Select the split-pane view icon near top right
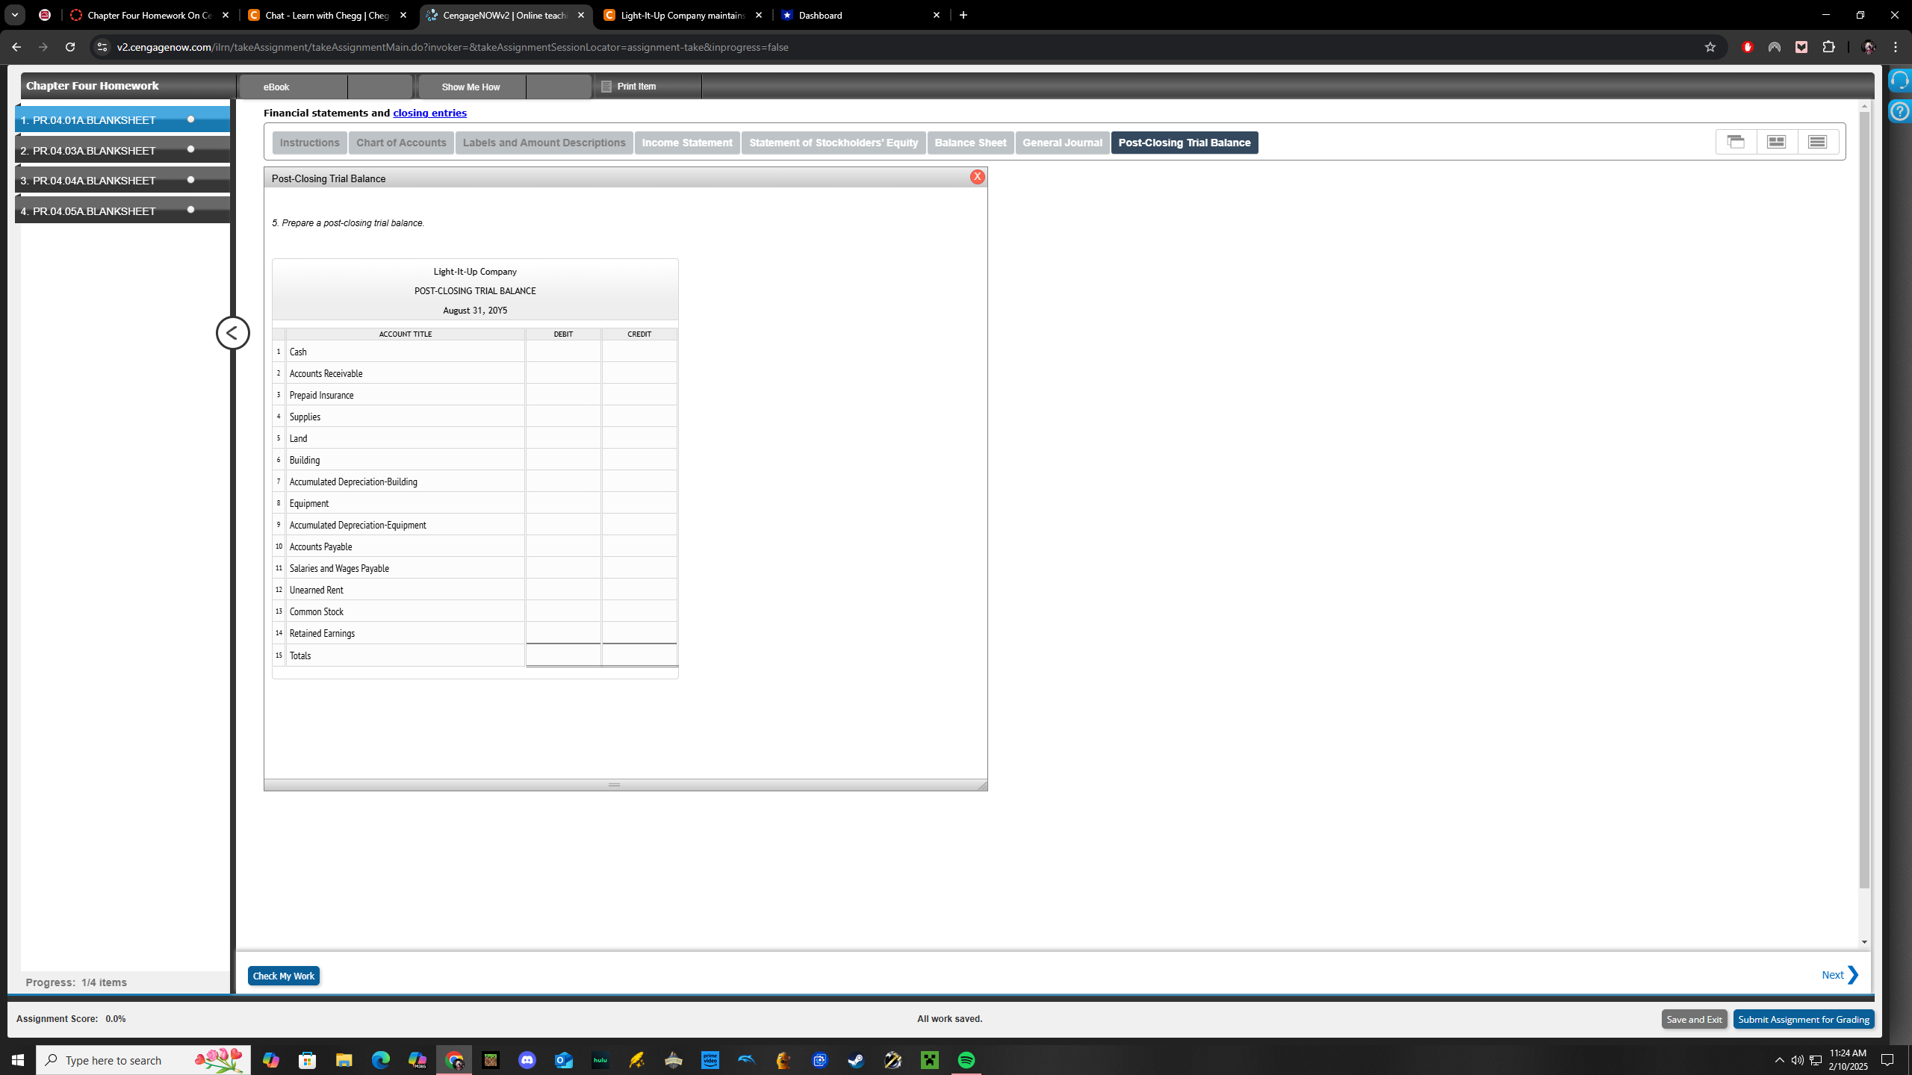Viewport: 1912px width, 1075px height. click(x=1775, y=141)
